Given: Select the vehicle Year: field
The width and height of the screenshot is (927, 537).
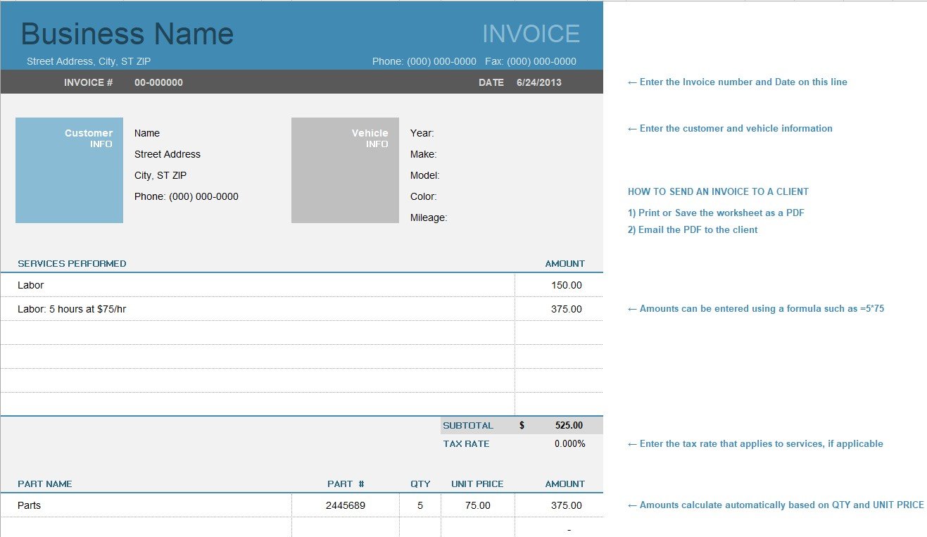Looking at the screenshot, I should click(x=422, y=133).
